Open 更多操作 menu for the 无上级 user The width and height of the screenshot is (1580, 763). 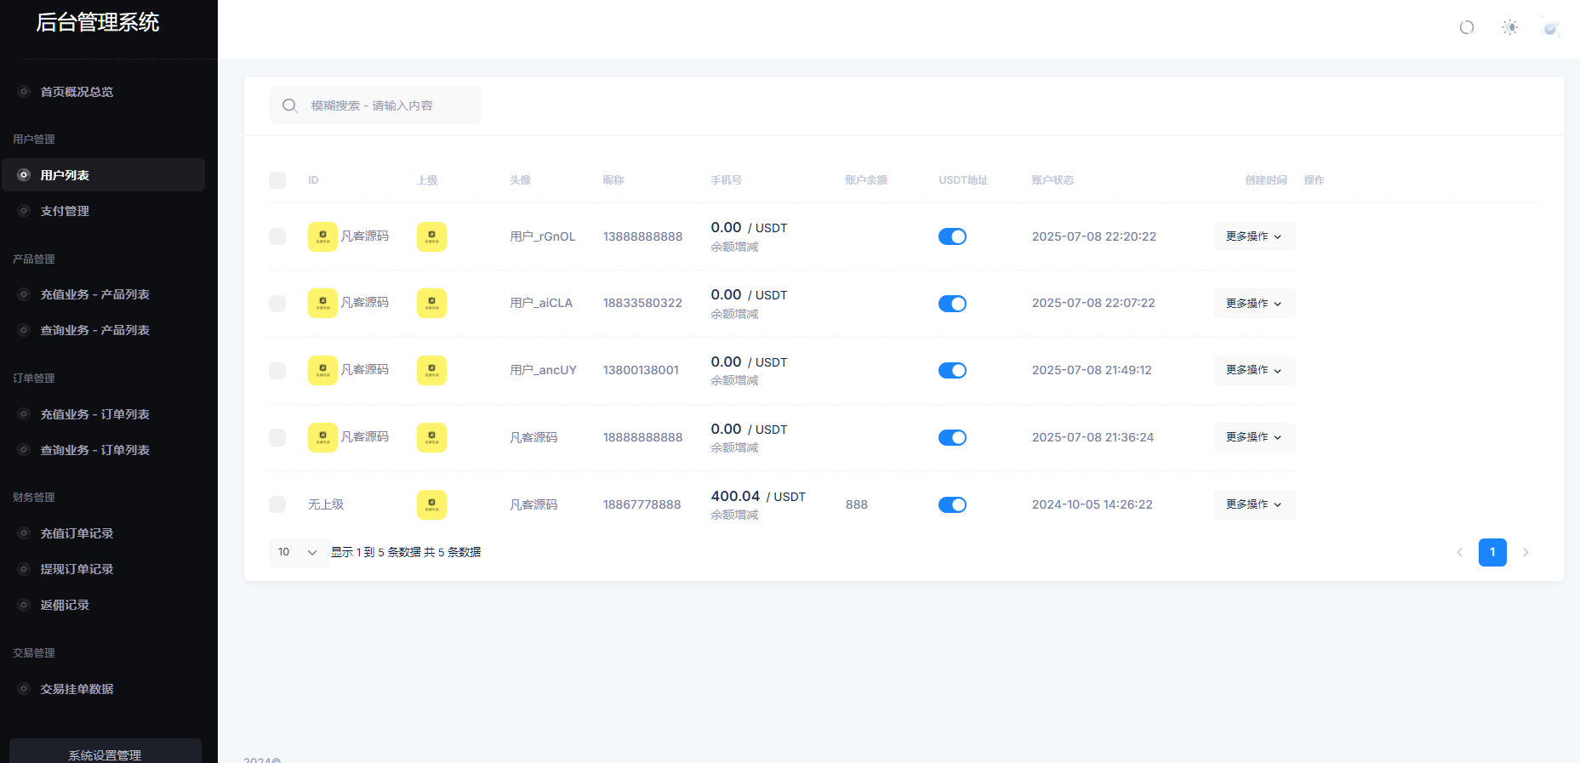[1253, 504]
